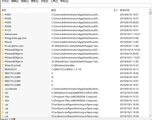This screenshot has height=120, width=152.
Task: Click the date 2019/9/18 20:02 of #!005
Action: [129, 22]
